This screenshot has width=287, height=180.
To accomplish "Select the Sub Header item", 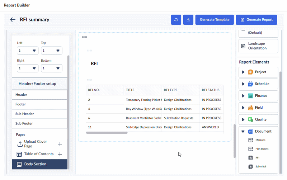I will 39,114.
